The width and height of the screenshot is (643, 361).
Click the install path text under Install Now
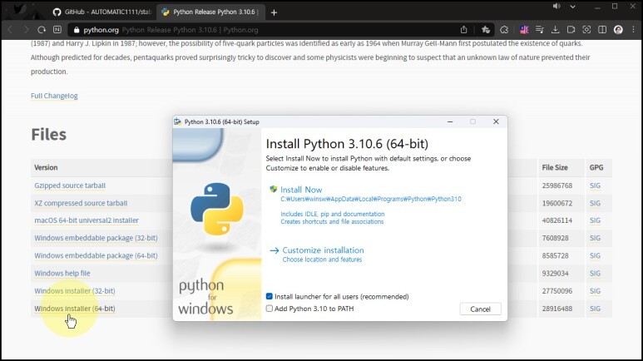[371, 199]
